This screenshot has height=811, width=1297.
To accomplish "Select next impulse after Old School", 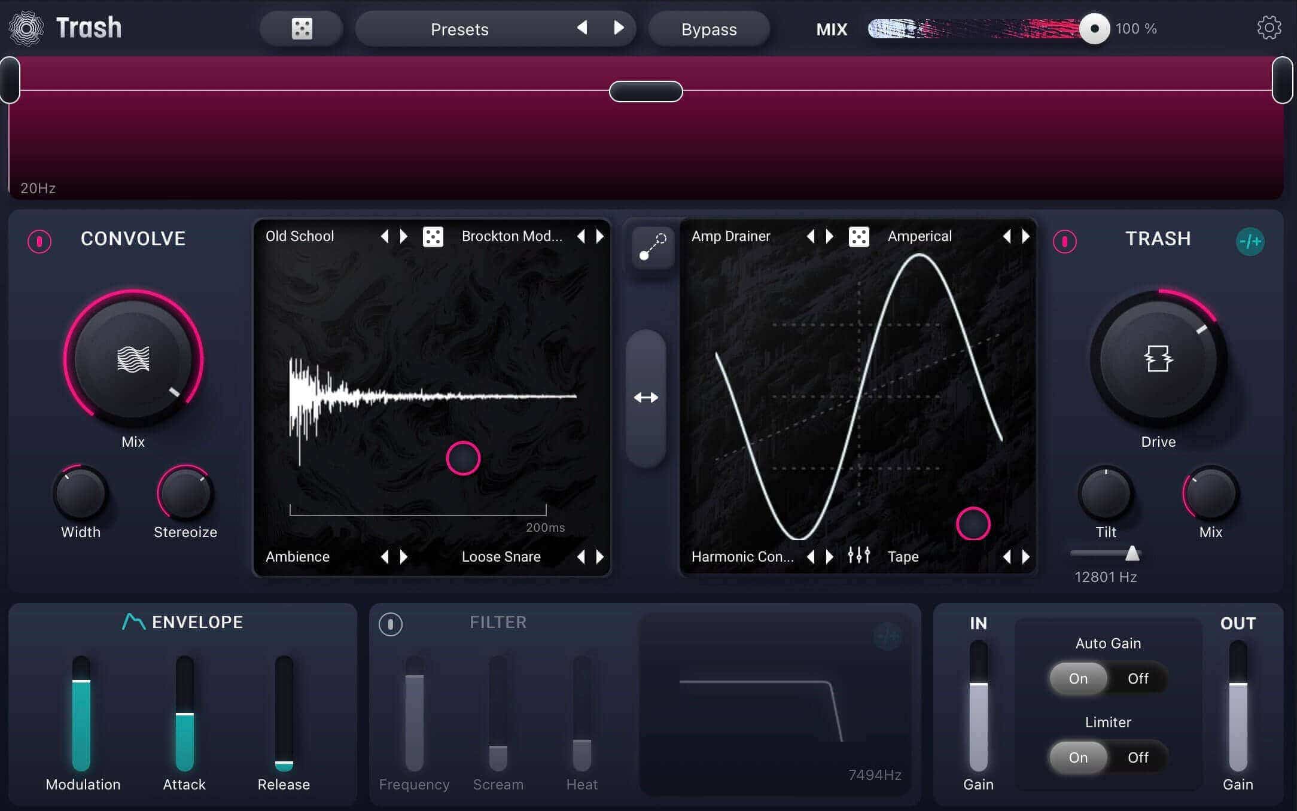I will 404,236.
